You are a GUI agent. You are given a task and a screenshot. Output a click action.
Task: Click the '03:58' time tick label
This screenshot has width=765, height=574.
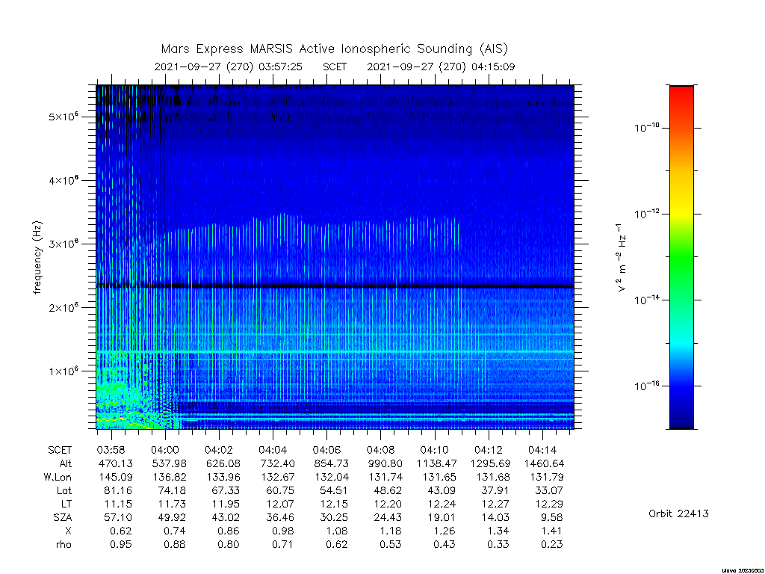pyautogui.click(x=112, y=450)
